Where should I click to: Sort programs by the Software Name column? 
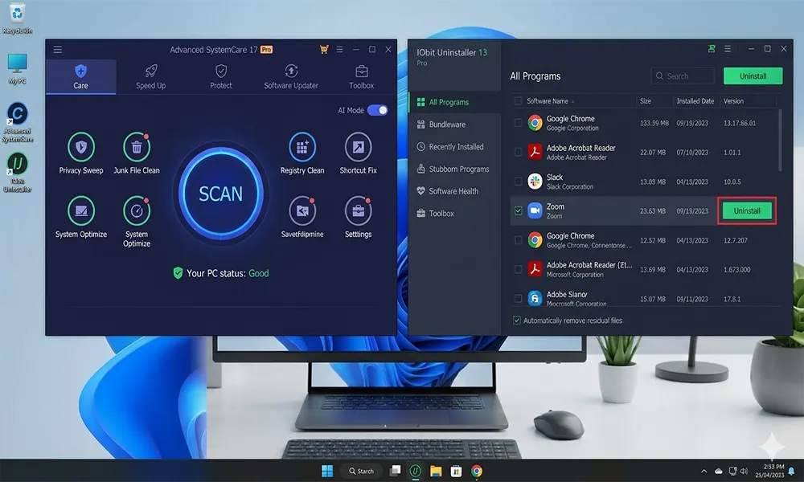(x=547, y=101)
